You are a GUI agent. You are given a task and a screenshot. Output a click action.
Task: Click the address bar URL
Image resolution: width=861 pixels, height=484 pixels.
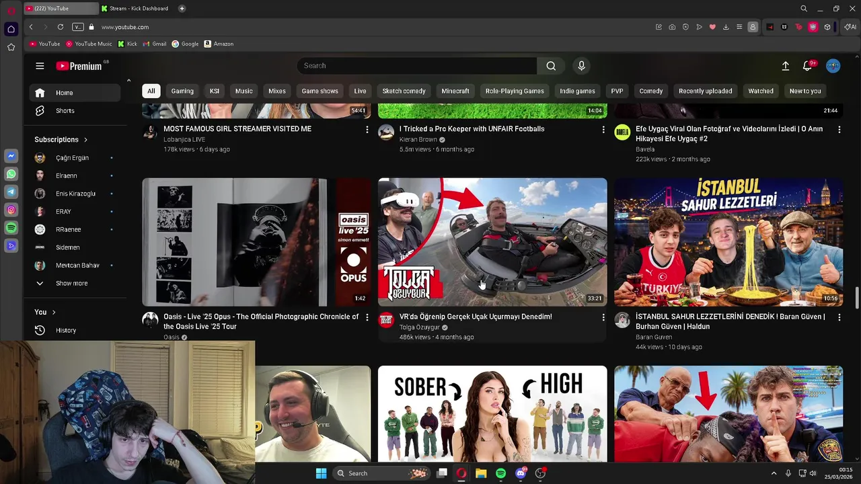(125, 27)
